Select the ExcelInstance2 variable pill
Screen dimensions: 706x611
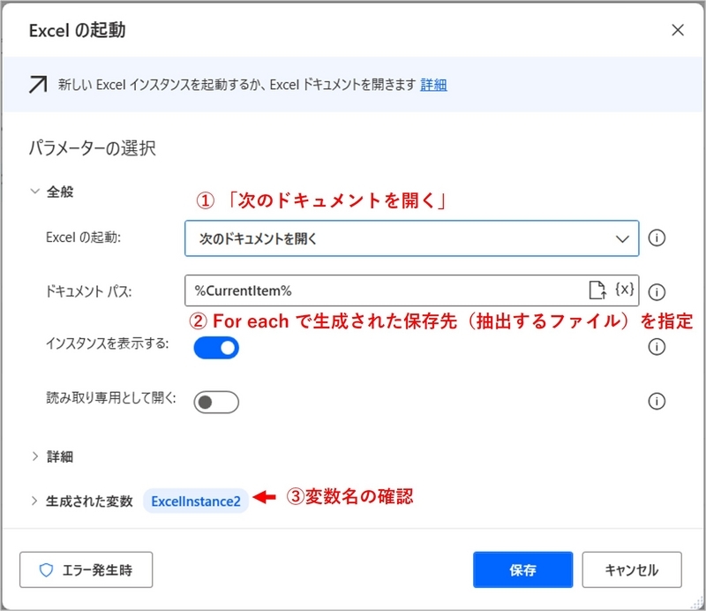[195, 495]
